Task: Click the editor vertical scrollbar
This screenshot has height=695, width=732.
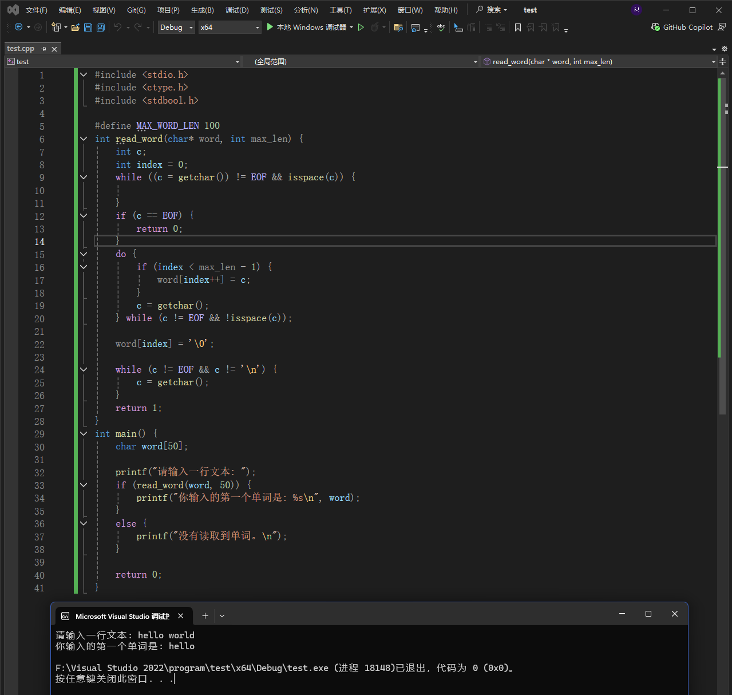Action: (723, 246)
